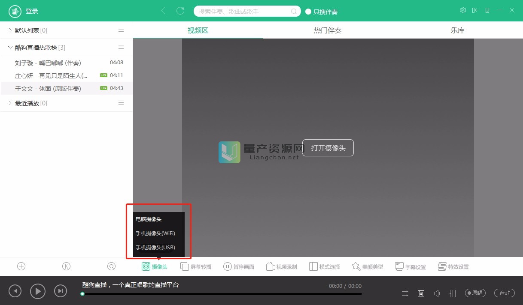The height and width of the screenshot is (305, 523).
Task: Click the refresh arrow icon beside search
Action: [180, 11]
